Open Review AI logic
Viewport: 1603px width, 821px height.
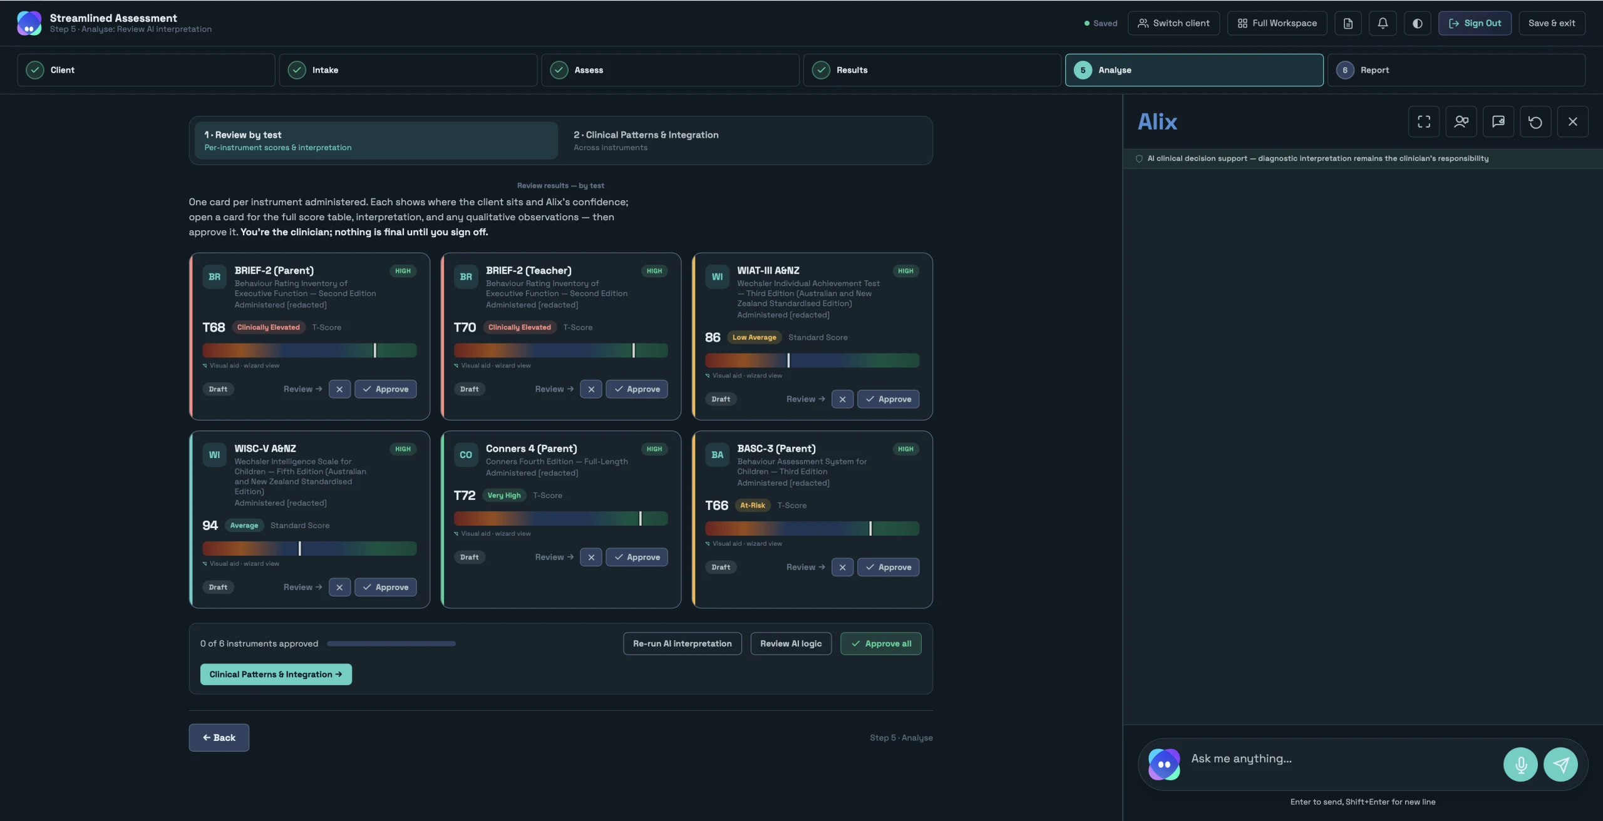[791, 644]
